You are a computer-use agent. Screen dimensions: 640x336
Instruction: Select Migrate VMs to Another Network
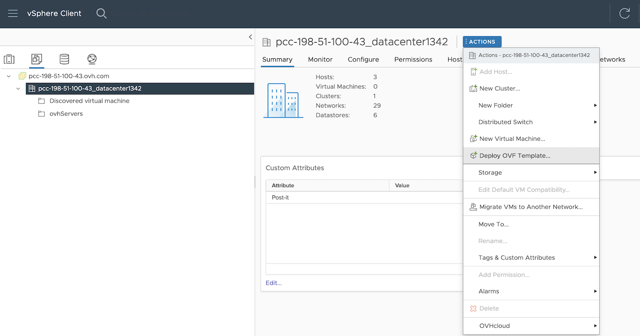[530, 207]
